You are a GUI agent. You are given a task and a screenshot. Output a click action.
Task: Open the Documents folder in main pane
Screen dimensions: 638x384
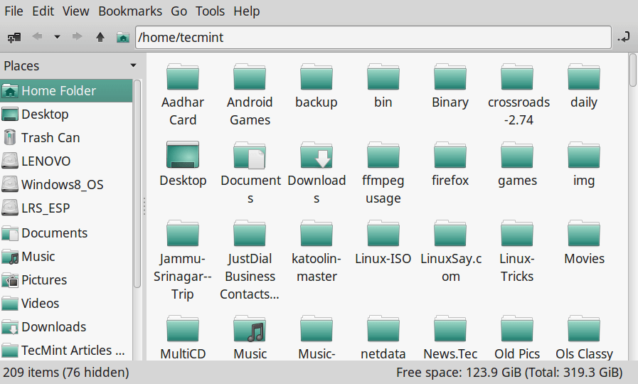tap(250, 156)
